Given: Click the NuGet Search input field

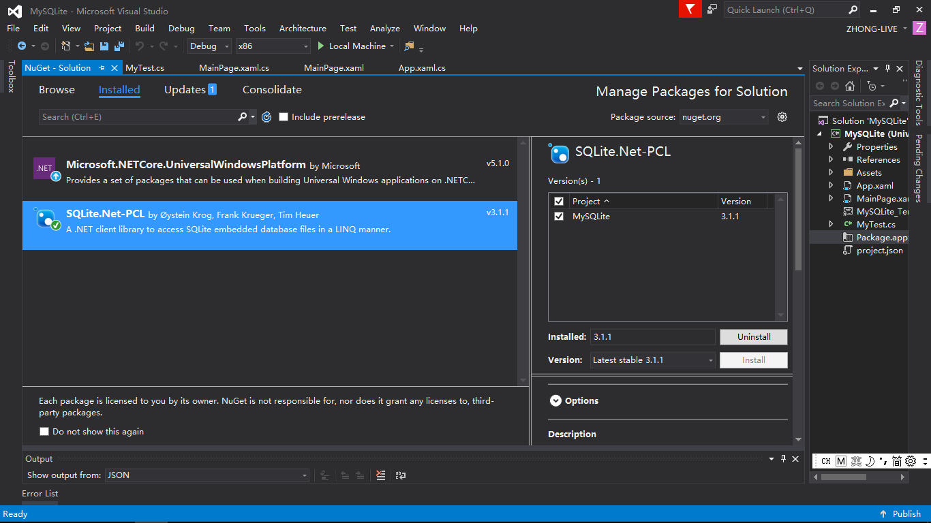Looking at the screenshot, I should click(x=138, y=117).
